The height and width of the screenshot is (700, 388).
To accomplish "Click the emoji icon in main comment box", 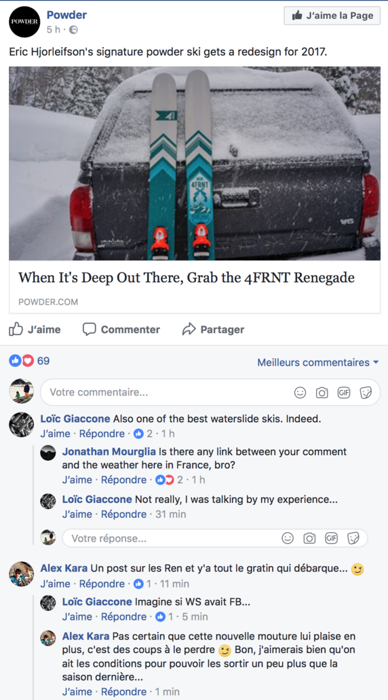I will coord(300,392).
